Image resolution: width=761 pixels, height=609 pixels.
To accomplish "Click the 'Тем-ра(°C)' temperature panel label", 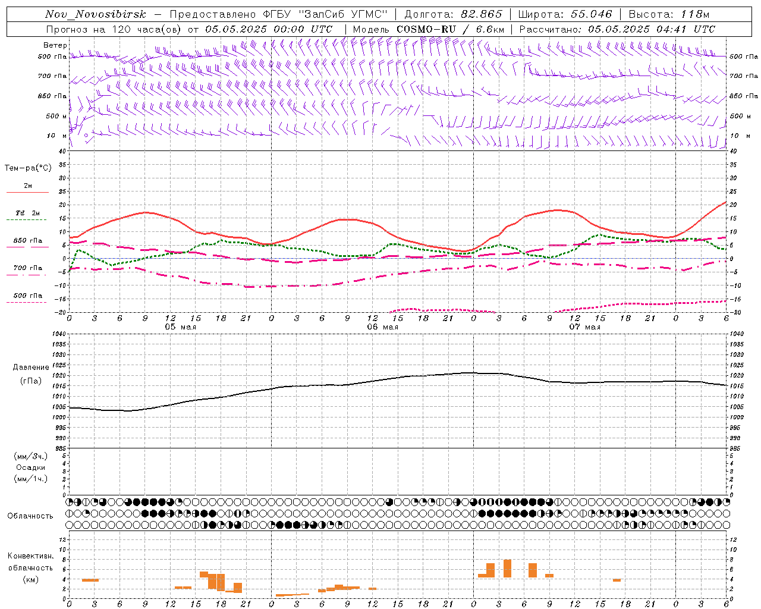I will (28, 168).
